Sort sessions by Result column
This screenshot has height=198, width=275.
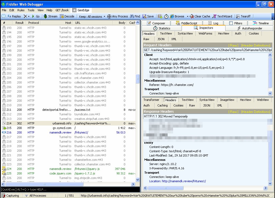point(19,23)
